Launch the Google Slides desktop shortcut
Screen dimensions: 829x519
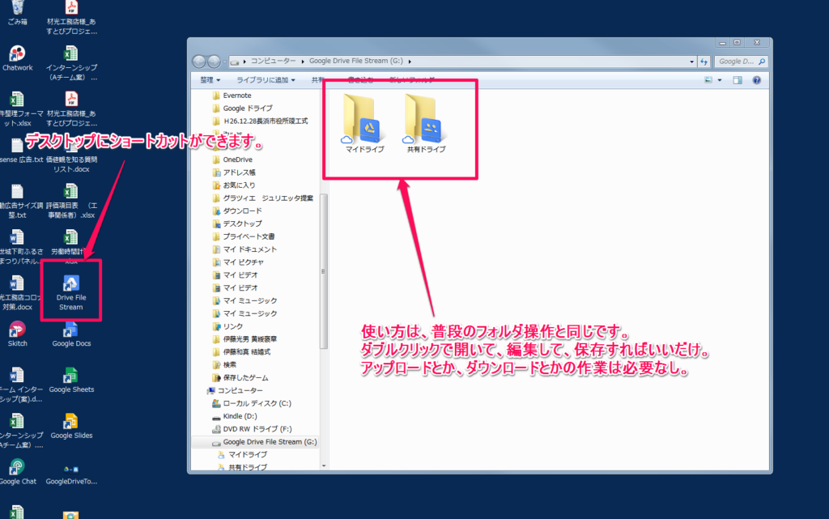71,426
